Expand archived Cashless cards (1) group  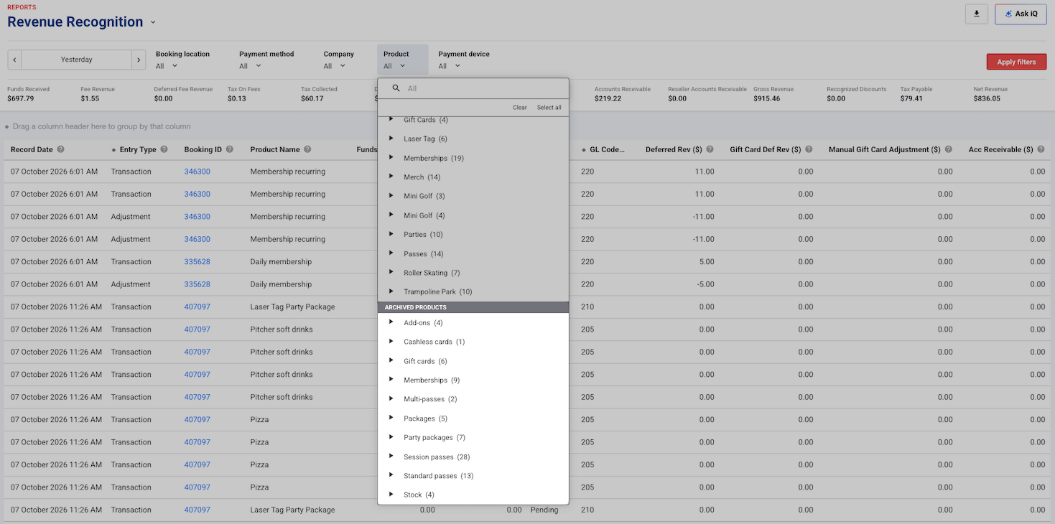click(391, 341)
